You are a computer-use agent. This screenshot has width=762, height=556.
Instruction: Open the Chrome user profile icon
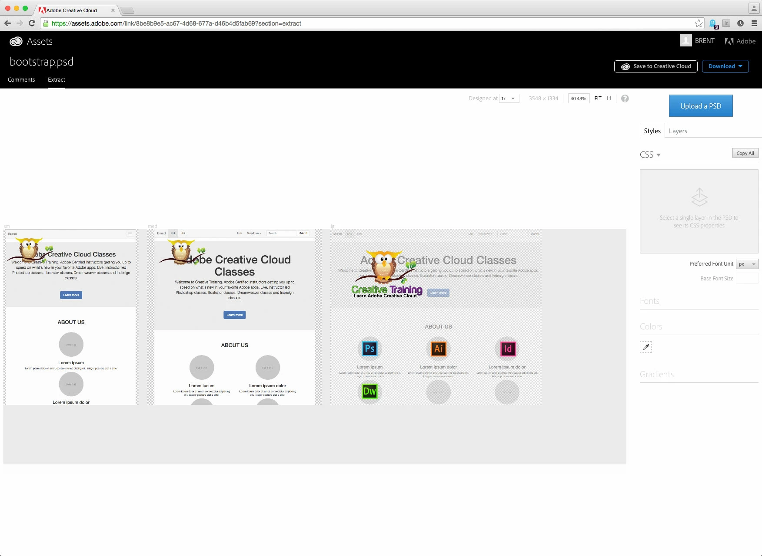[754, 9]
